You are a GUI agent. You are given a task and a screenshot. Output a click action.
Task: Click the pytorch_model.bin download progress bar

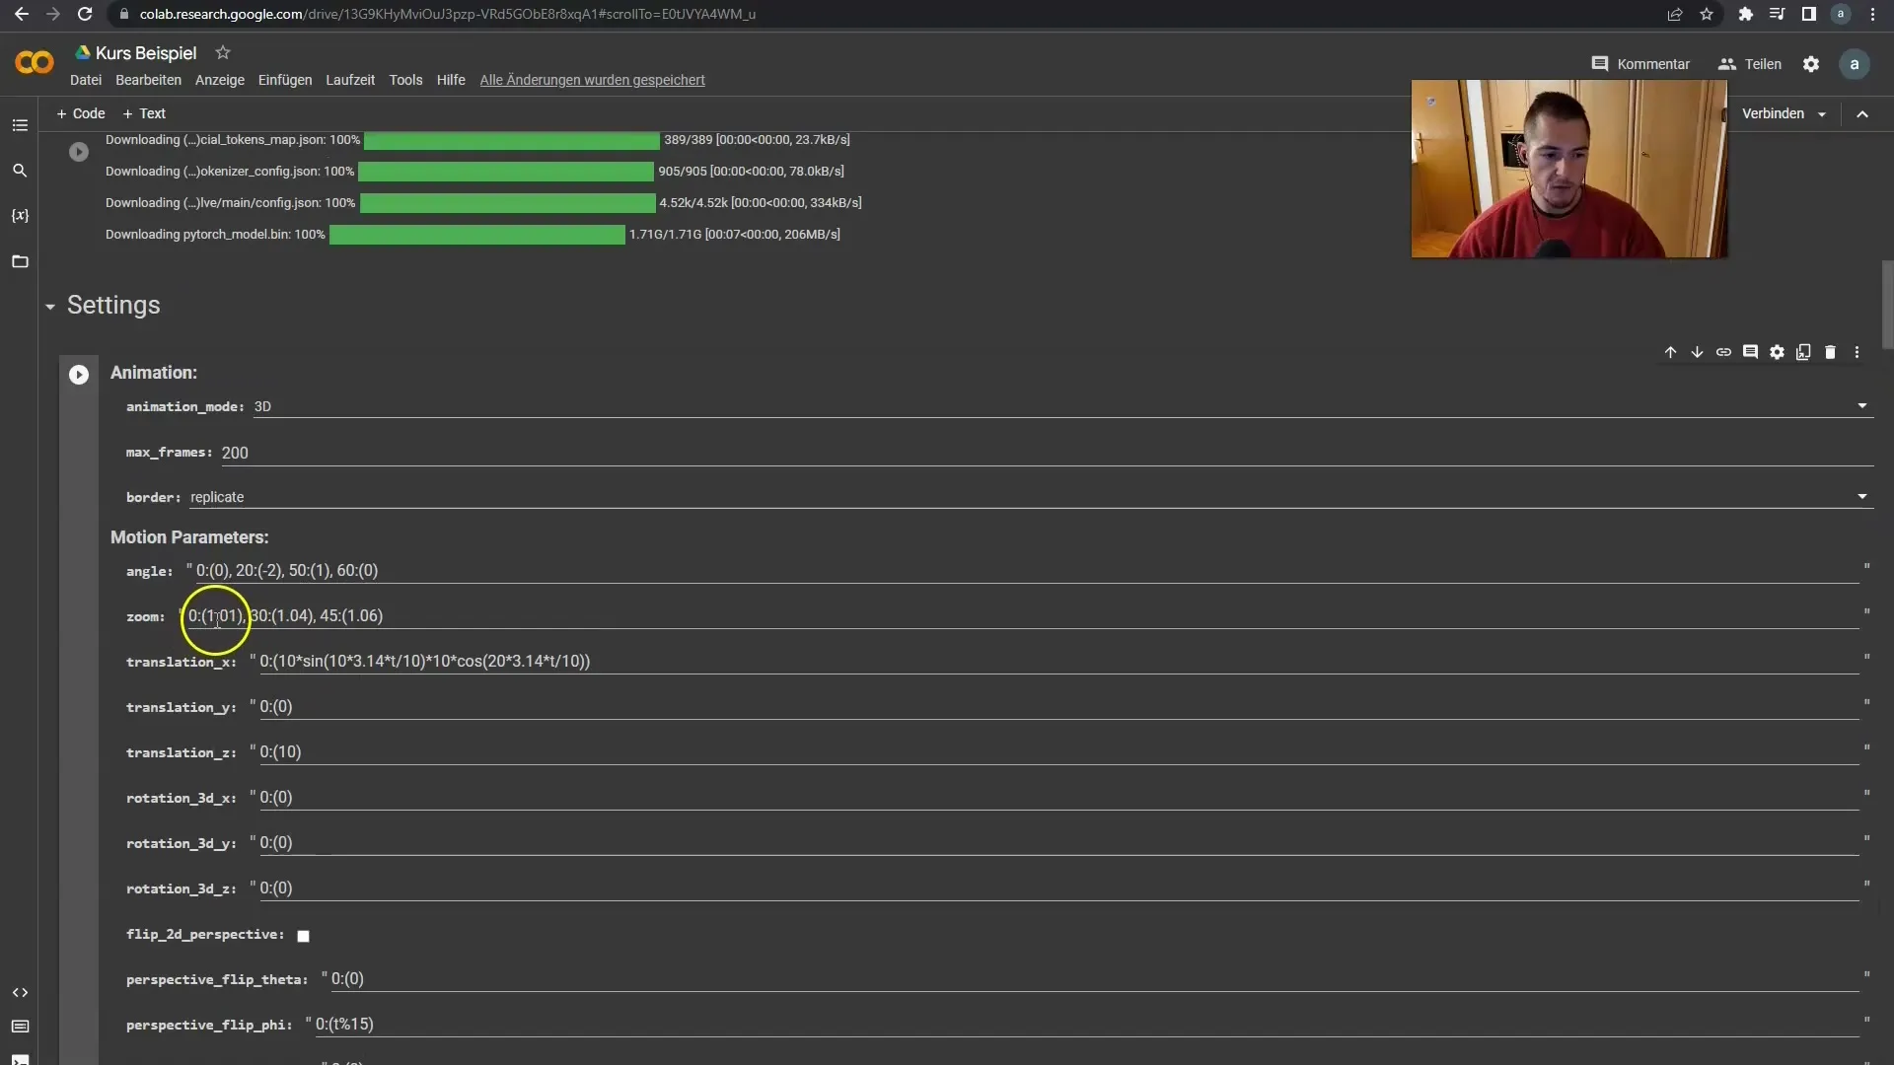click(x=477, y=235)
